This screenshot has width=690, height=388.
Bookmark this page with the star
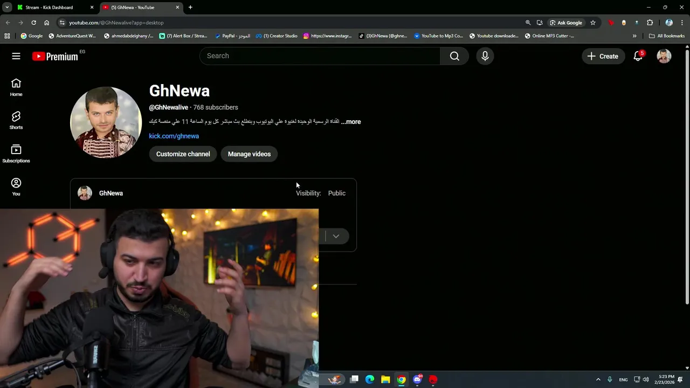click(593, 23)
